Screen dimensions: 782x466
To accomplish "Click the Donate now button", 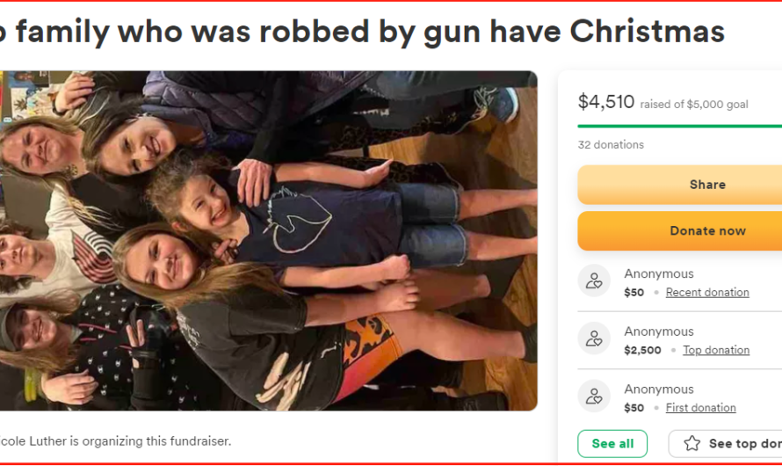I will (680, 230).
